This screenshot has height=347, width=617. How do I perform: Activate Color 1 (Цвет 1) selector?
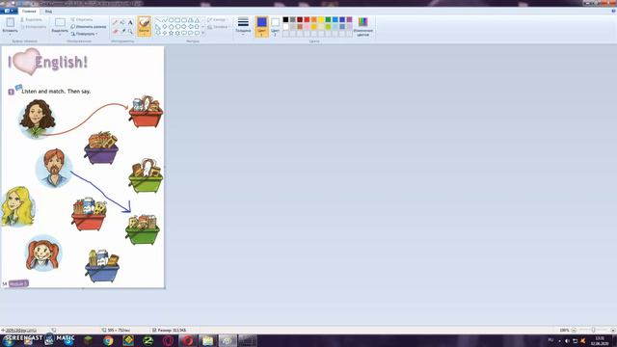click(x=261, y=26)
